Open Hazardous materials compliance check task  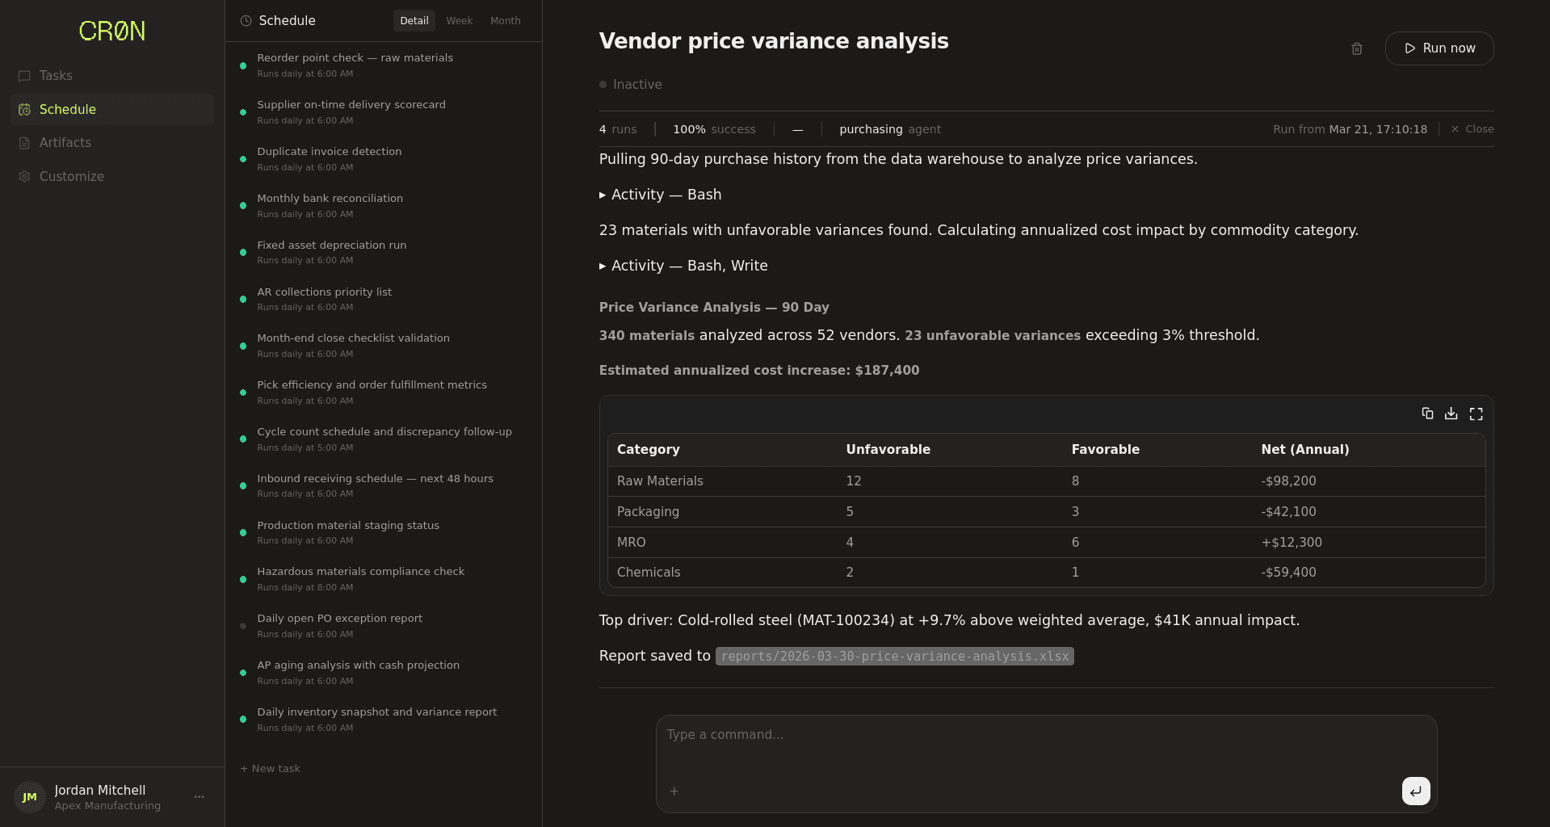pos(384,579)
